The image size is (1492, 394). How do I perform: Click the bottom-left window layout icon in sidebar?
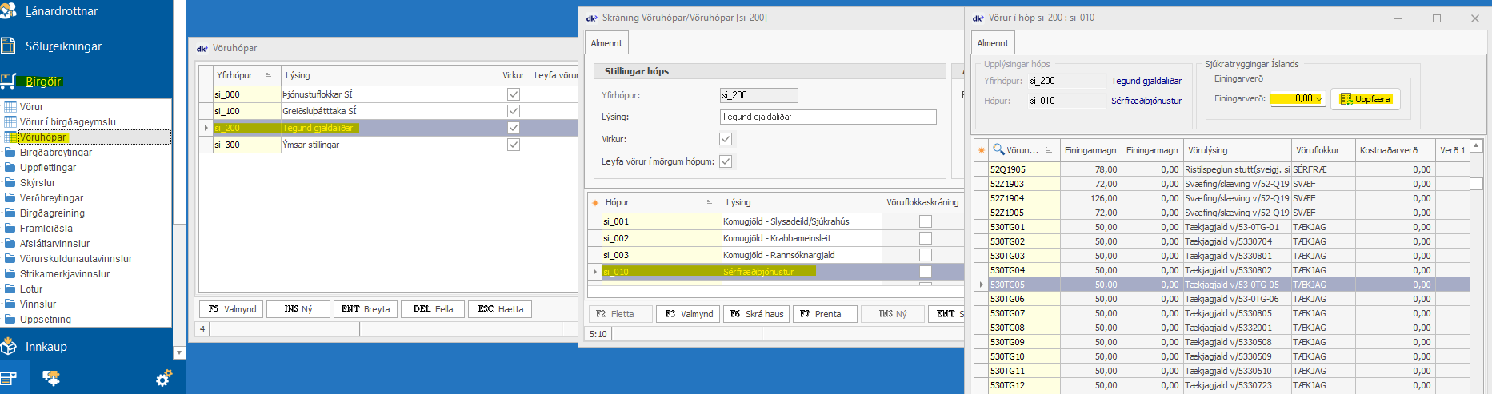click(9, 378)
